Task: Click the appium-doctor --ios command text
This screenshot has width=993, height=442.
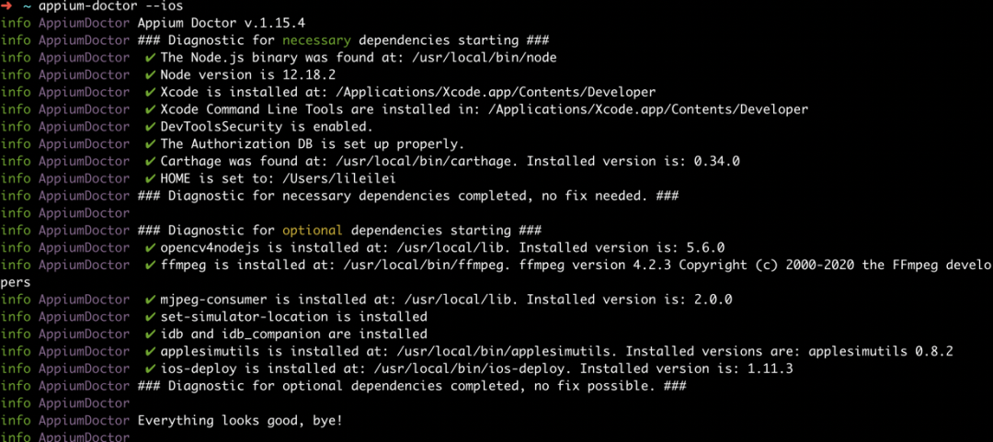Action: coord(109,6)
